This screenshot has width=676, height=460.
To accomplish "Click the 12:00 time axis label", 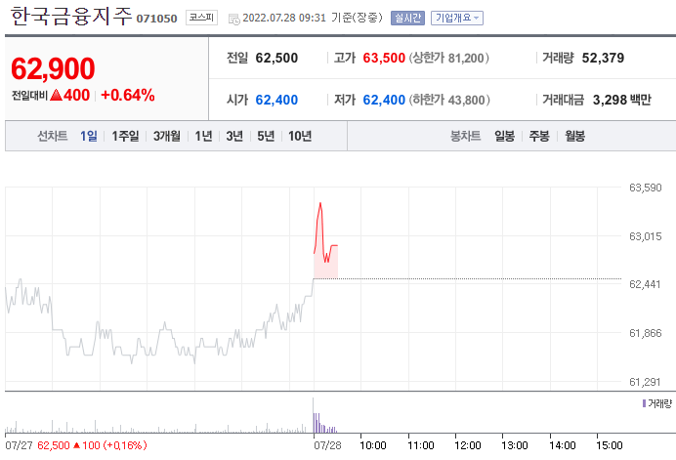I will coord(468,445).
